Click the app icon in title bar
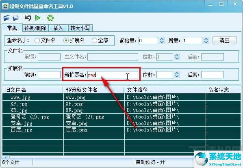 (5, 6)
